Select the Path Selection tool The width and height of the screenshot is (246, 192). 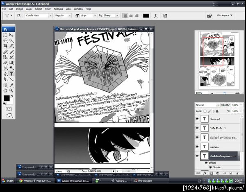coord(5,79)
